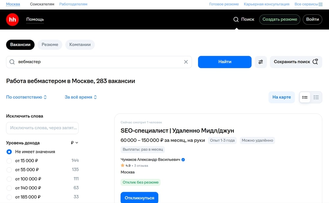Open employer Чумаков Александр Васильевич

point(150,160)
